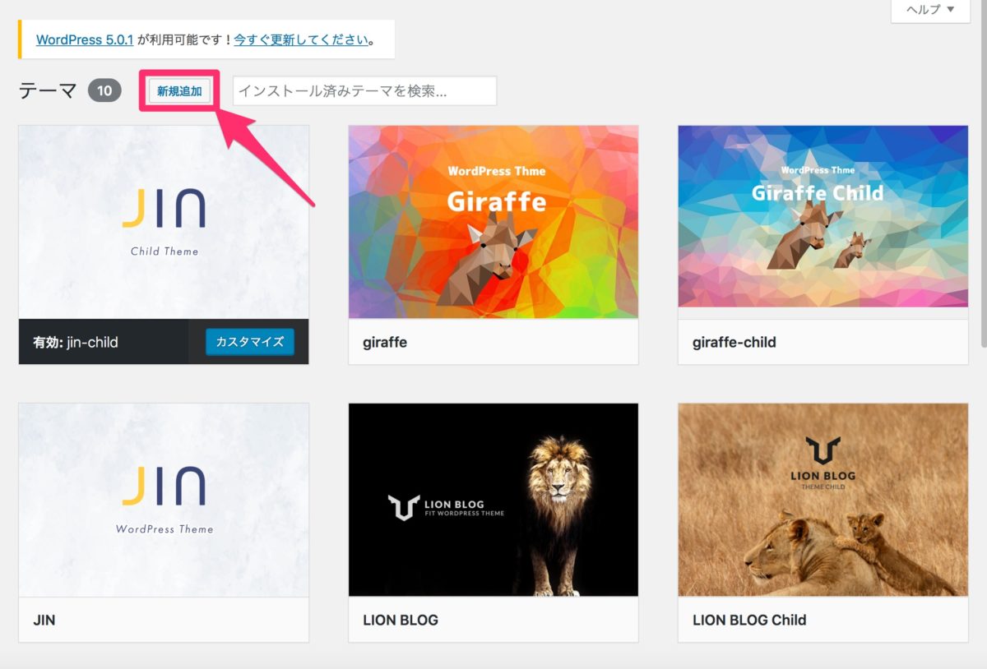Select the giraffe theme name label

click(x=385, y=342)
